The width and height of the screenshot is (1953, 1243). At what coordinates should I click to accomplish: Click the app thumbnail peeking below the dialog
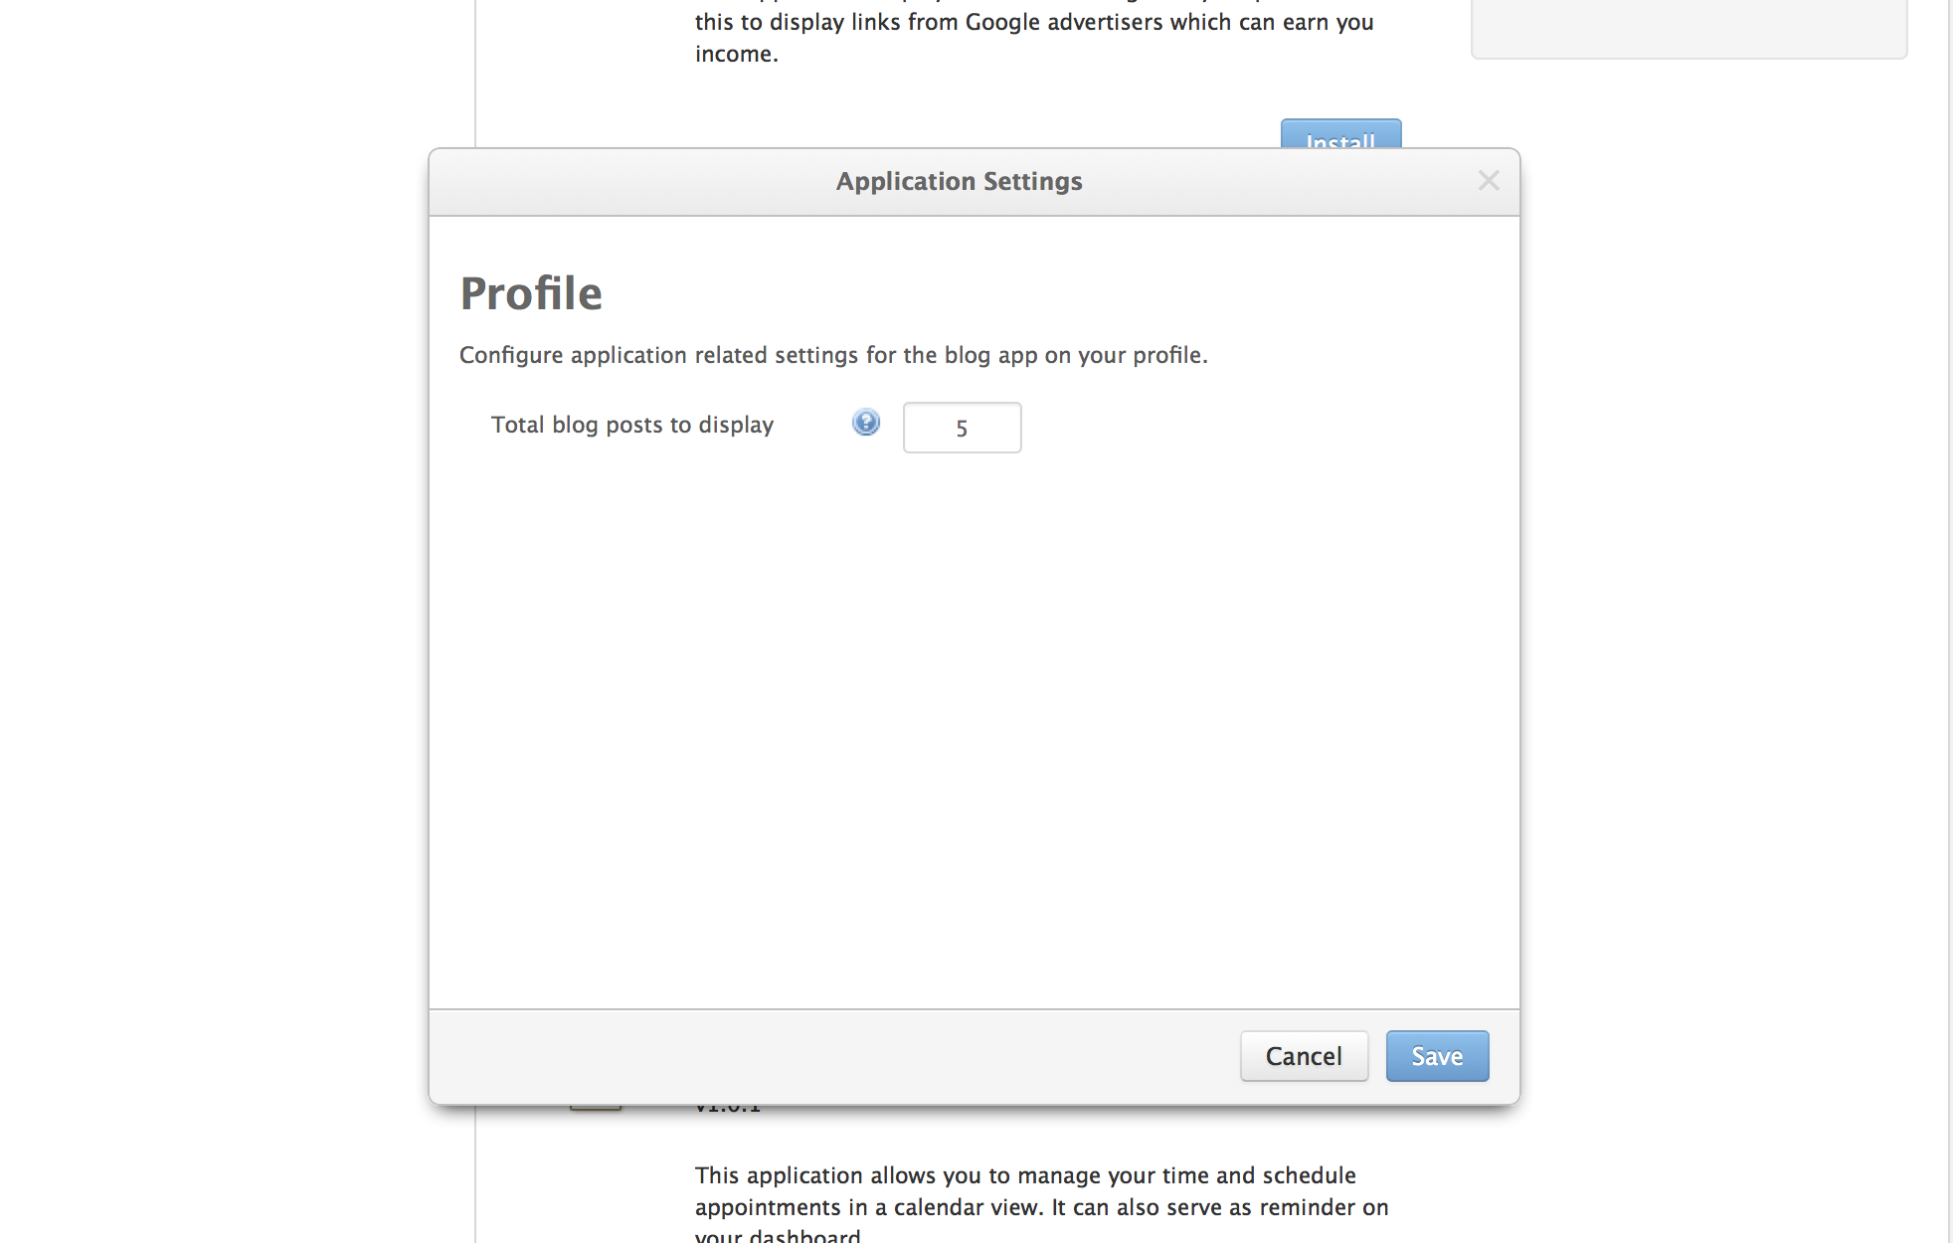coord(596,1108)
